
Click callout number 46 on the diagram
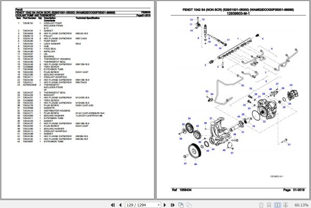coord(195,164)
